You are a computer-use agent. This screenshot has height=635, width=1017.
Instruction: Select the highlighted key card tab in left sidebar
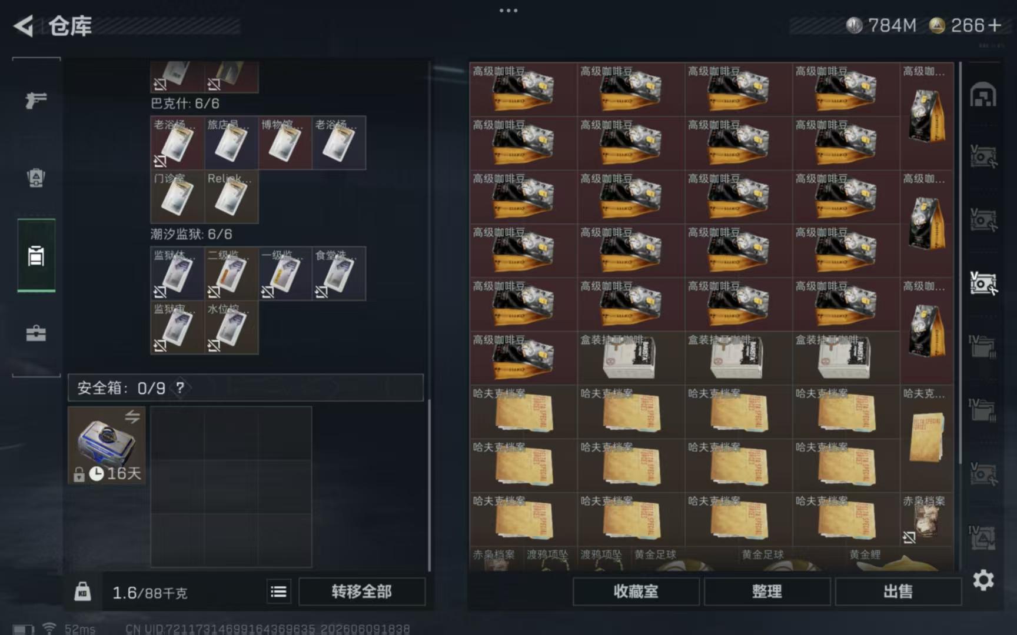[x=36, y=256]
